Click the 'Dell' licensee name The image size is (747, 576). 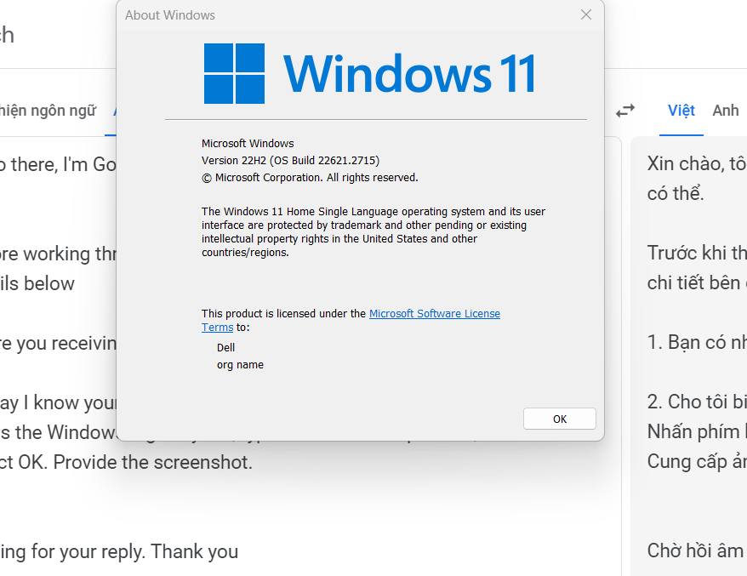[225, 348]
